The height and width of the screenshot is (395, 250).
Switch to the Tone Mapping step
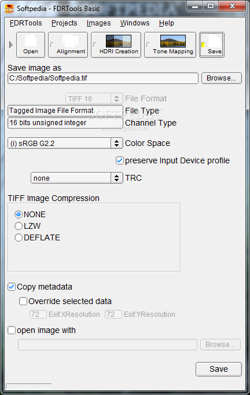point(170,45)
